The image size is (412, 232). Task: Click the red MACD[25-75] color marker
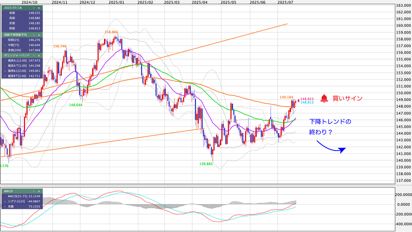click(4, 196)
